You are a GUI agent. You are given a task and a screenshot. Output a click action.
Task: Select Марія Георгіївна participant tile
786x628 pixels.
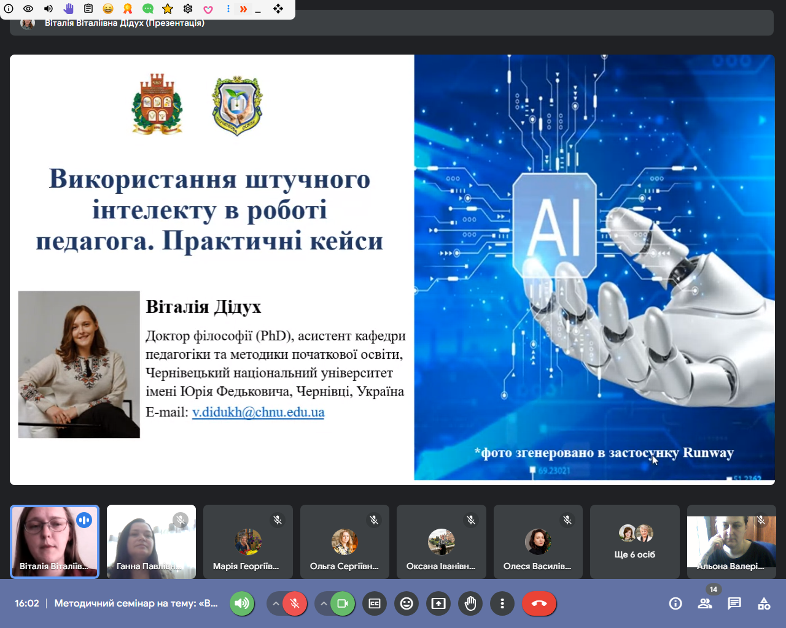(x=248, y=542)
